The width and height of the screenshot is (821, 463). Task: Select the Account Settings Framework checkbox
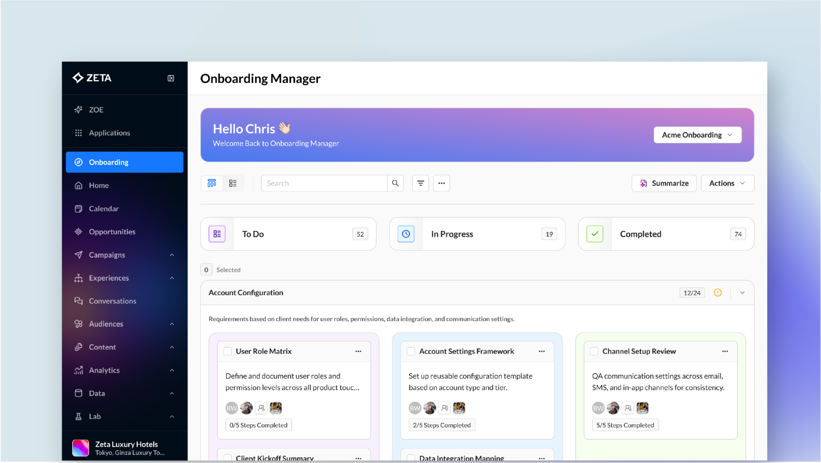410,351
